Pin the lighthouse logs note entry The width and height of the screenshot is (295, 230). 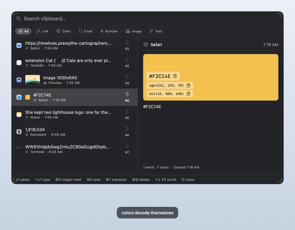pos(127,112)
